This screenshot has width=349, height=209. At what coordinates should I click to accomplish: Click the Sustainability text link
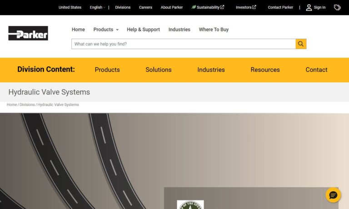[208, 7]
